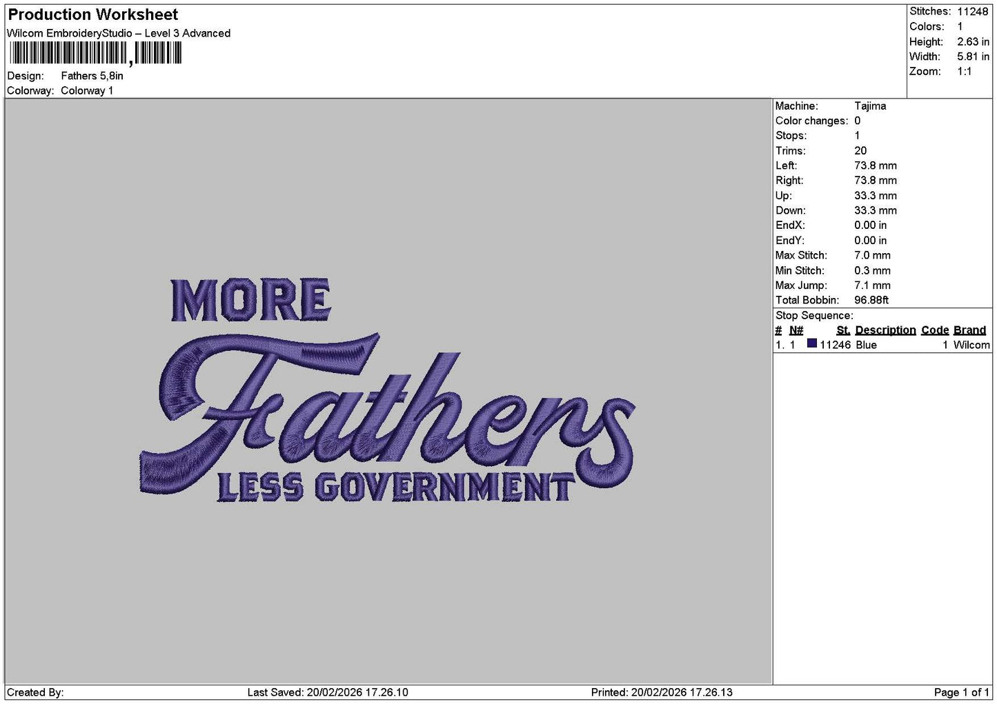Click the Created By field
This screenshot has width=997, height=704.
[x=35, y=692]
